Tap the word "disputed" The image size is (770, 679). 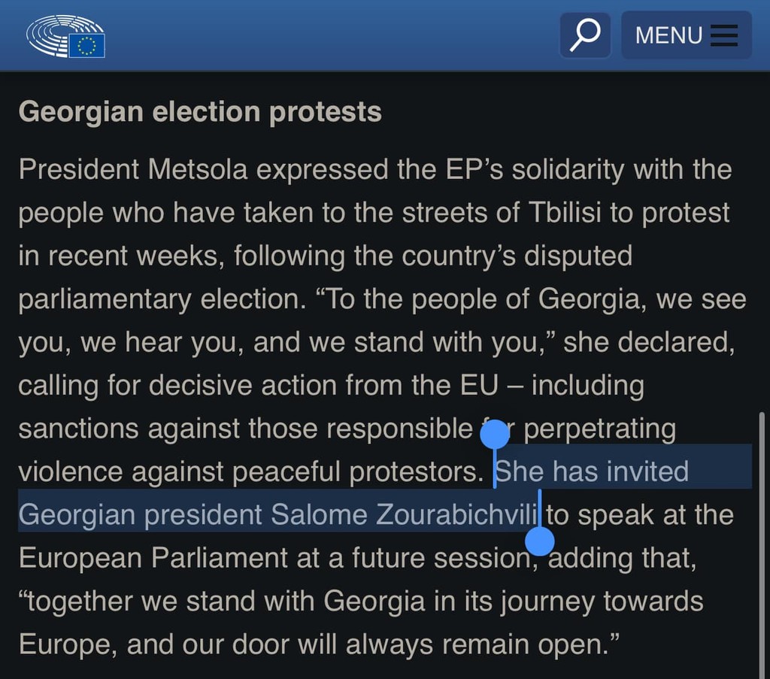(577, 256)
